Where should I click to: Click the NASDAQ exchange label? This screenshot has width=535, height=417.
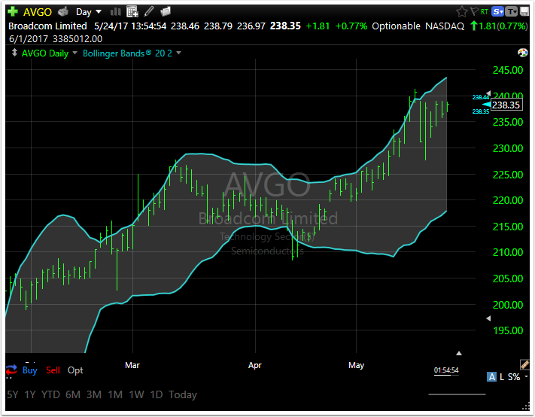point(445,26)
